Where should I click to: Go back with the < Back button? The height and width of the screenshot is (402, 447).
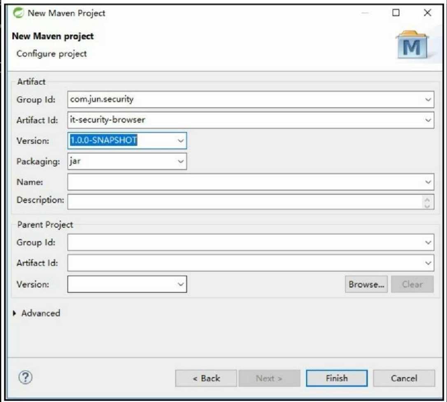[x=206, y=379]
